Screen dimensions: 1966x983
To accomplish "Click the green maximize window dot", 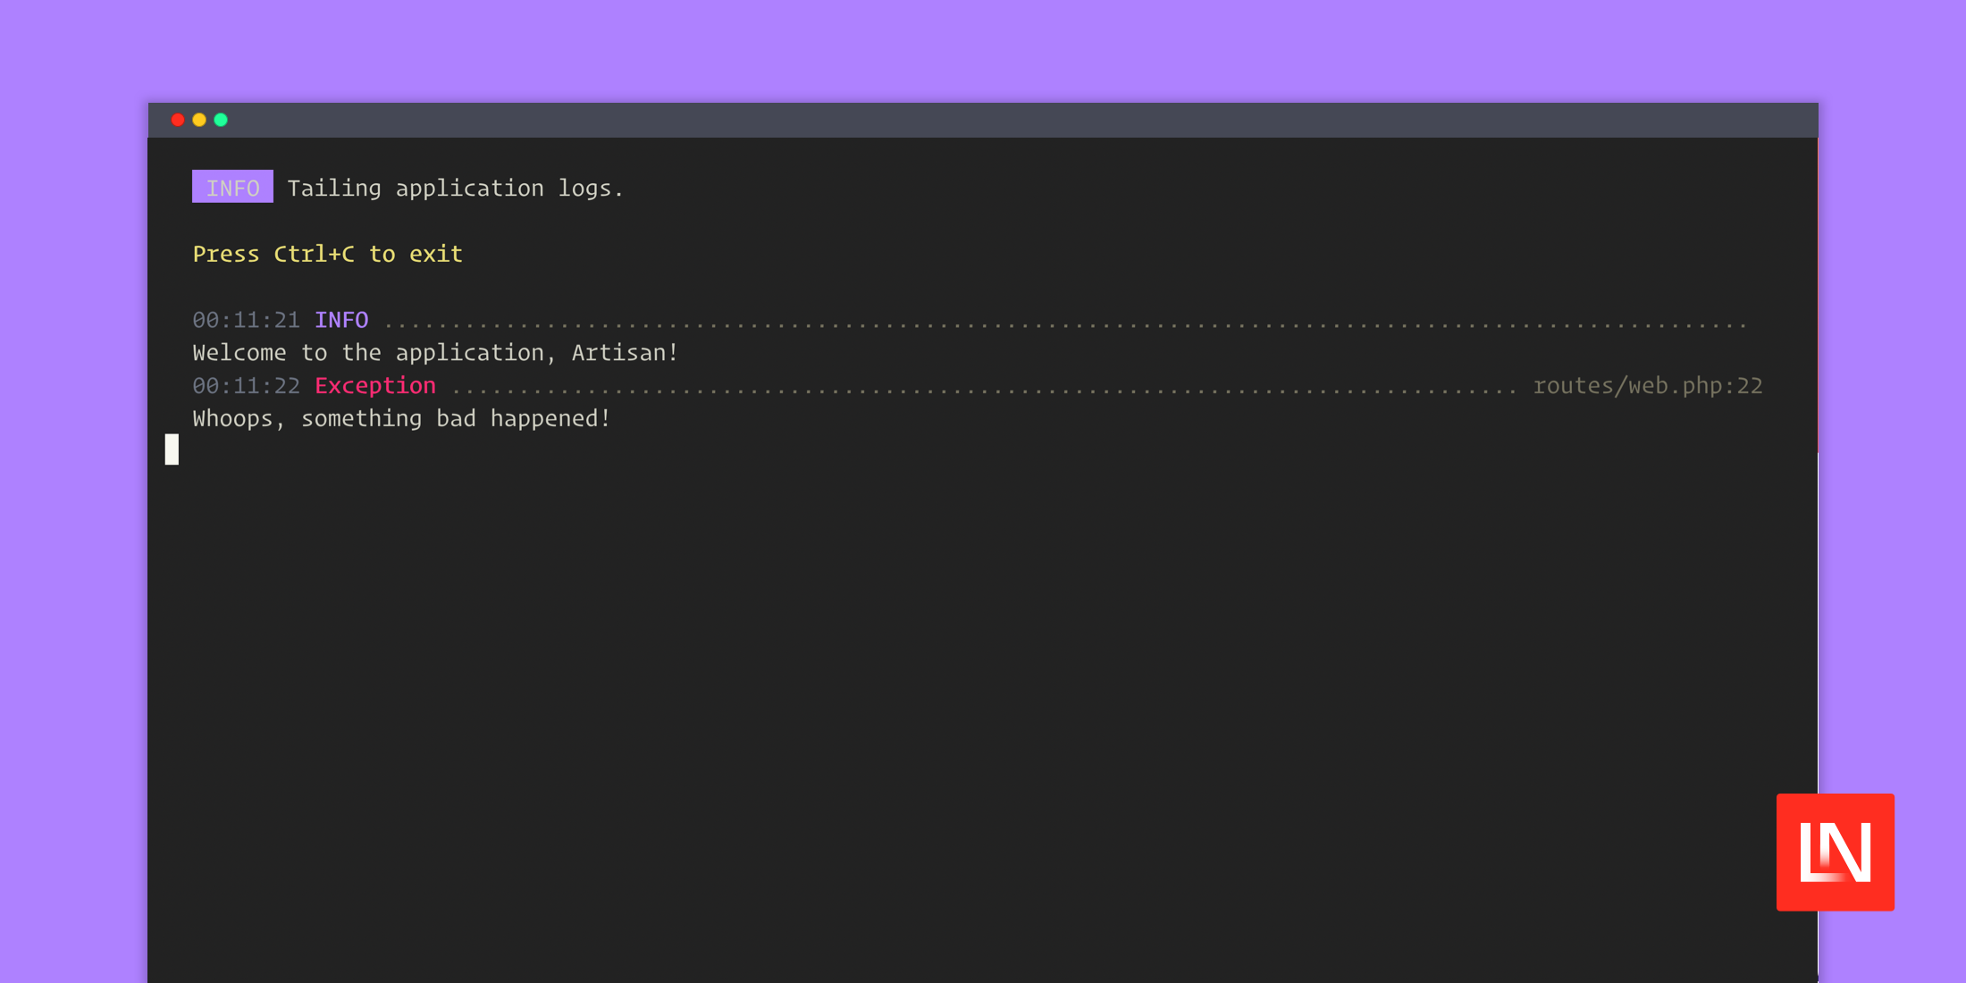I will point(221,120).
